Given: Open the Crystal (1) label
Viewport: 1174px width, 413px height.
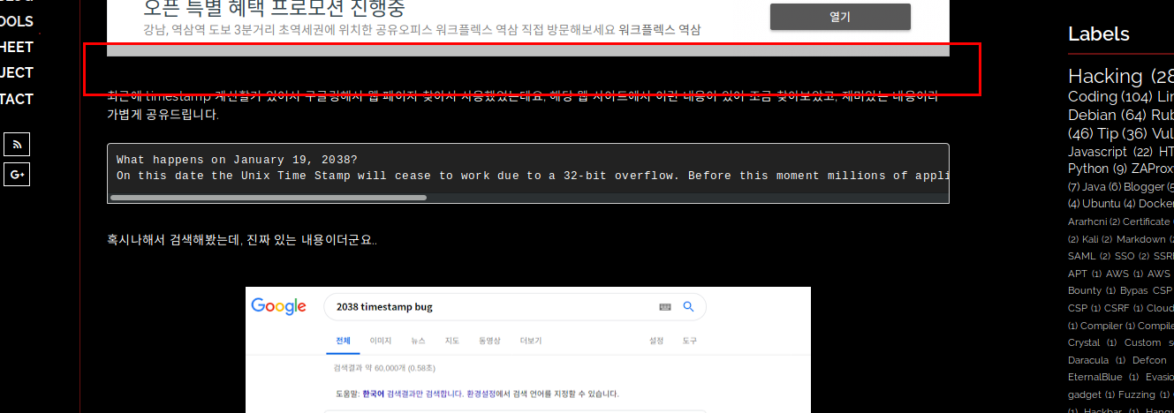Looking at the screenshot, I should coord(1093,342).
